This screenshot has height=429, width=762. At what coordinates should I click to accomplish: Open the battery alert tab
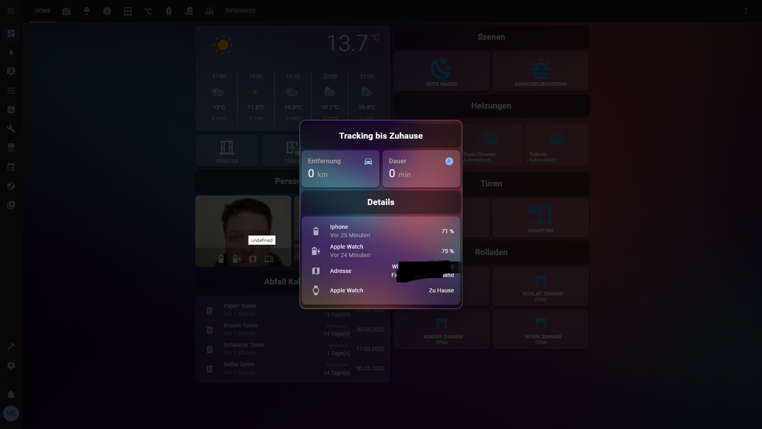(x=169, y=11)
